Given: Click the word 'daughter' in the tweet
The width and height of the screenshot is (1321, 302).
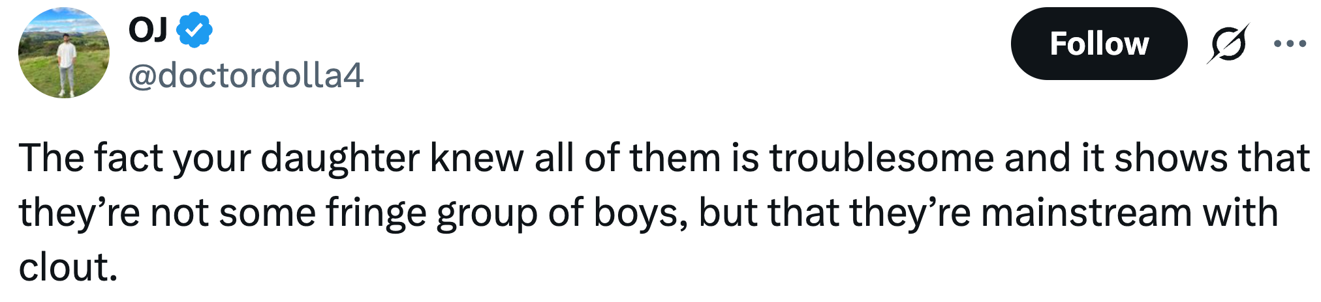Looking at the screenshot, I should click(x=339, y=158).
